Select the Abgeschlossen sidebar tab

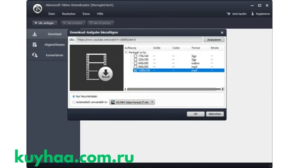pos(47,45)
